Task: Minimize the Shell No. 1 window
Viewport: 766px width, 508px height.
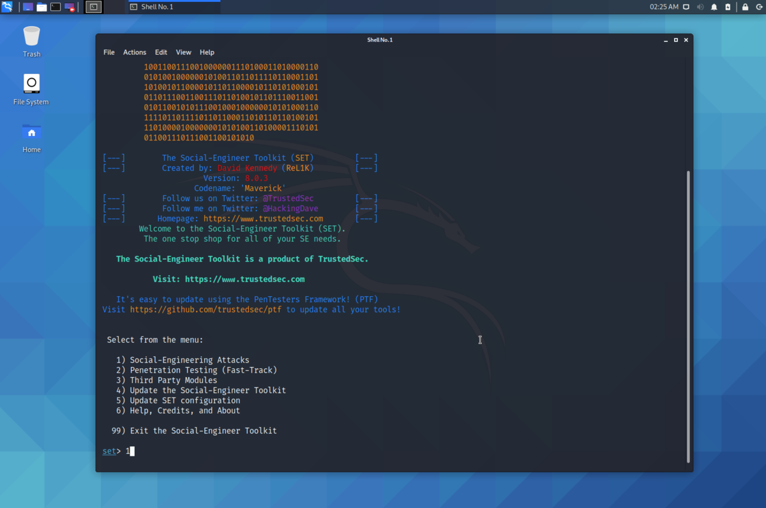Action: tap(665, 40)
